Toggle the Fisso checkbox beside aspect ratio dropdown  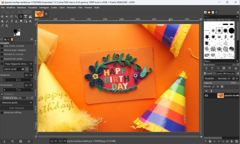[x=2, y=64]
